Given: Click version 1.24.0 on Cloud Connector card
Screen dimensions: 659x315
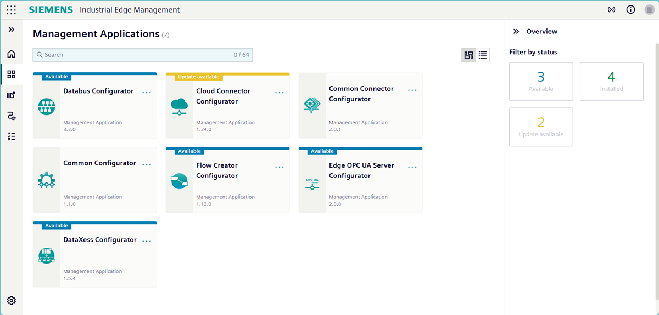Looking at the screenshot, I should (204, 130).
